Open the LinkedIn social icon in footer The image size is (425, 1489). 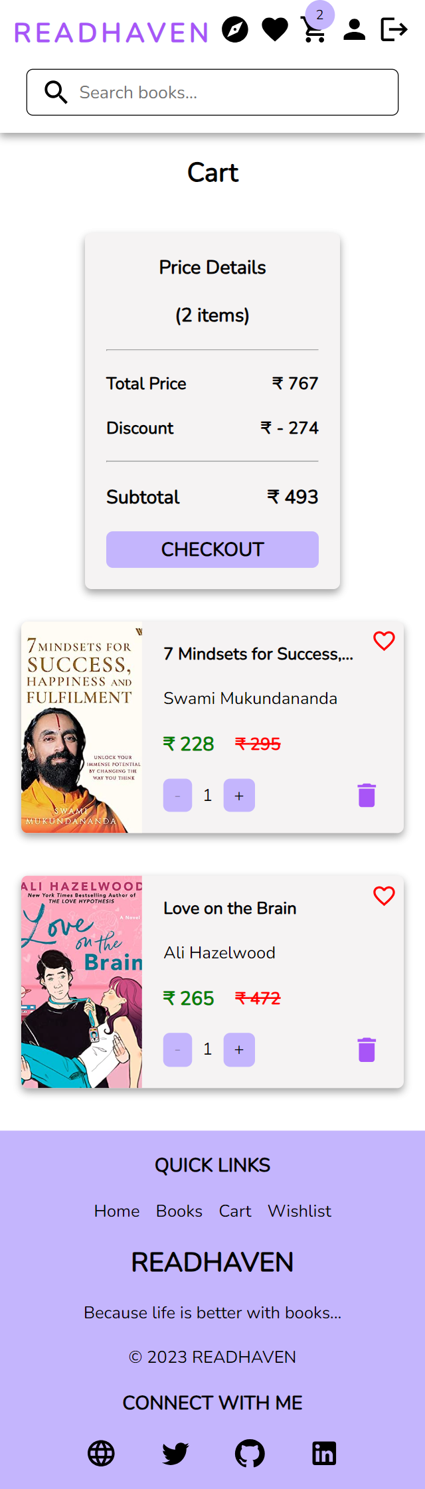(x=324, y=1453)
